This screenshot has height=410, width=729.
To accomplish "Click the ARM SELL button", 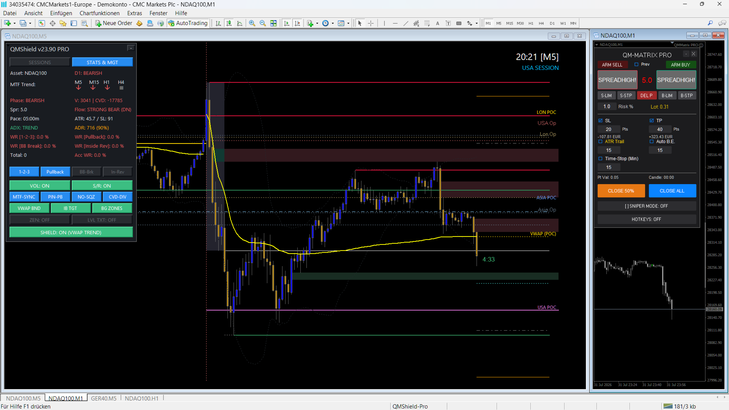I will (612, 65).
